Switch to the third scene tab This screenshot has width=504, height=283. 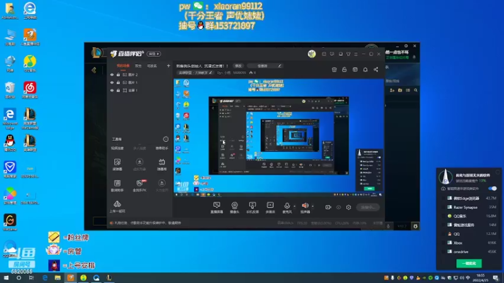(x=152, y=66)
